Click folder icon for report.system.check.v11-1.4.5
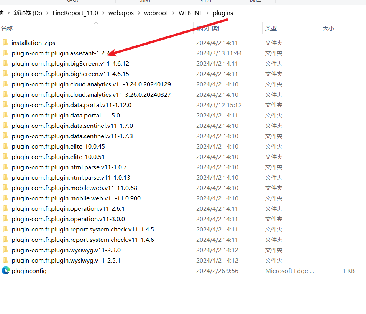366x314 pixels. [5, 229]
